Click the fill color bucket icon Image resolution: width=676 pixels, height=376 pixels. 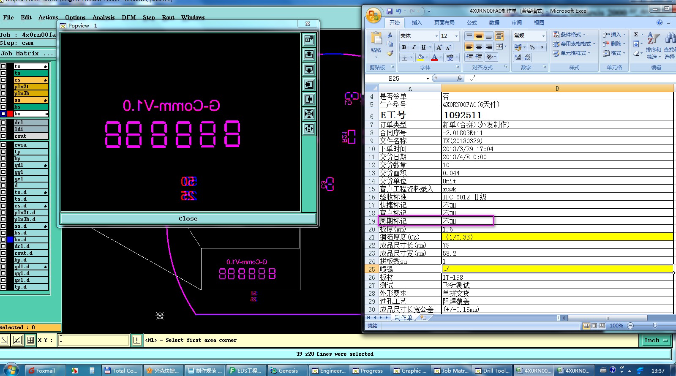pos(420,57)
